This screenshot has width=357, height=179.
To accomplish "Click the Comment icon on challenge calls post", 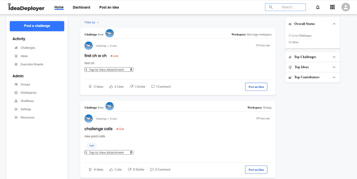I will [152, 169].
